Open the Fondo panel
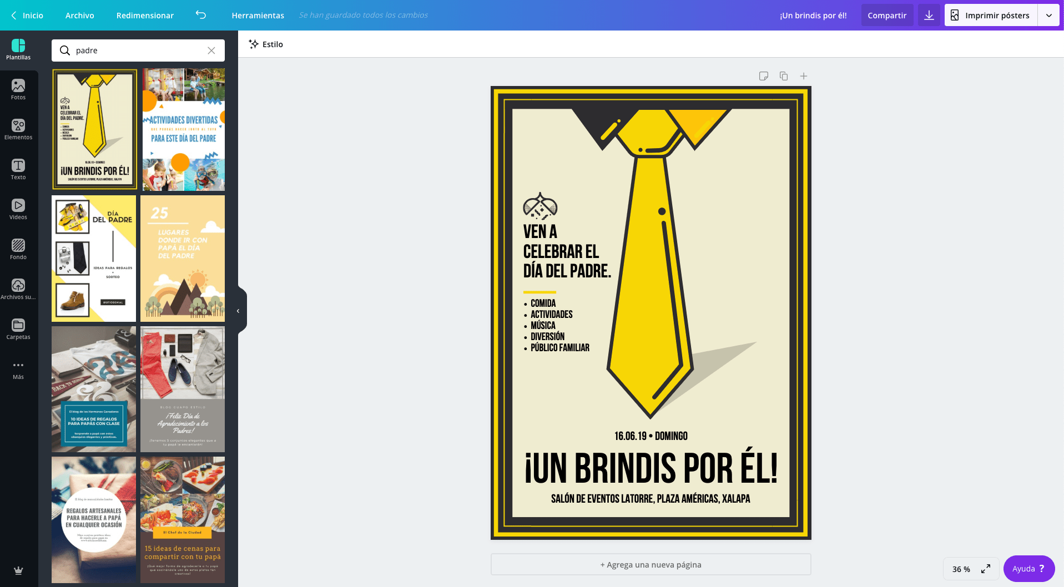This screenshot has height=587, width=1064. [18, 250]
